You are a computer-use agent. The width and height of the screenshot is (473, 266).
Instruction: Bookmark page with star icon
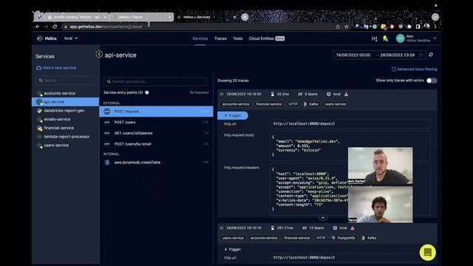click(x=347, y=27)
